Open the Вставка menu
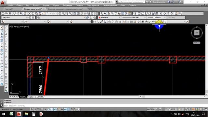Screen dimensions: 208x117 (36, 5)
